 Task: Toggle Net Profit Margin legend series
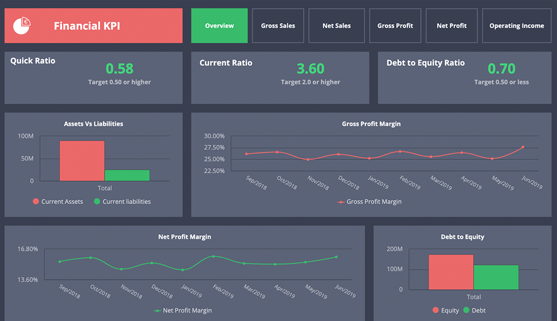[183, 310]
